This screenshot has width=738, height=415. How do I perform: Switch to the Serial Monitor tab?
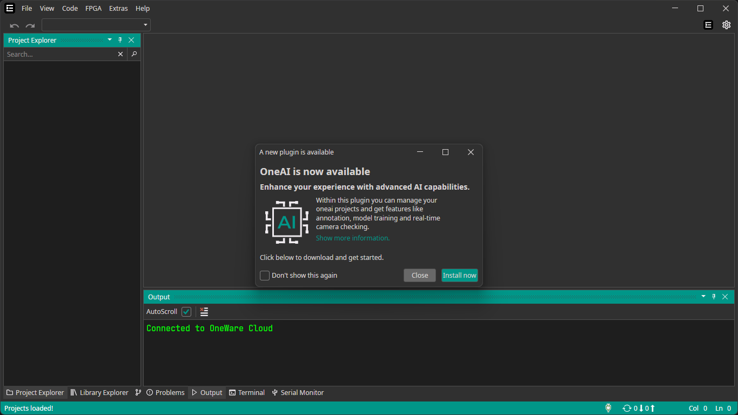click(298, 393)
